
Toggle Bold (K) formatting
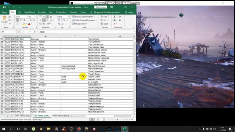point(18,20)
